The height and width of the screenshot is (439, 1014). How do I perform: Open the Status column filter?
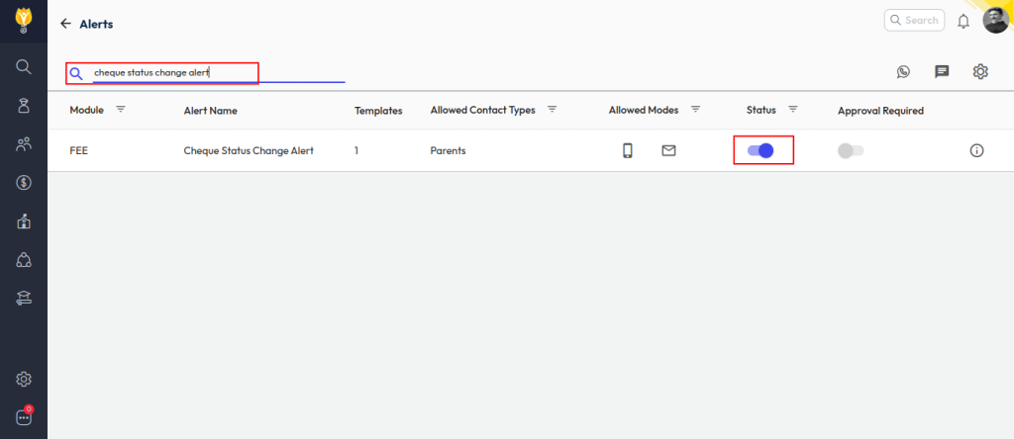pos(792,109)
